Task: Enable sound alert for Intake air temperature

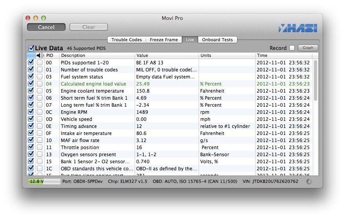Action: coord(40,133)
